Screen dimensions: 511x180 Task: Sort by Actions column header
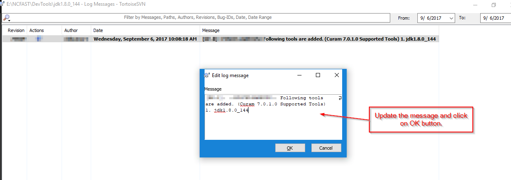pyautogui.click(x=37, y=30)
